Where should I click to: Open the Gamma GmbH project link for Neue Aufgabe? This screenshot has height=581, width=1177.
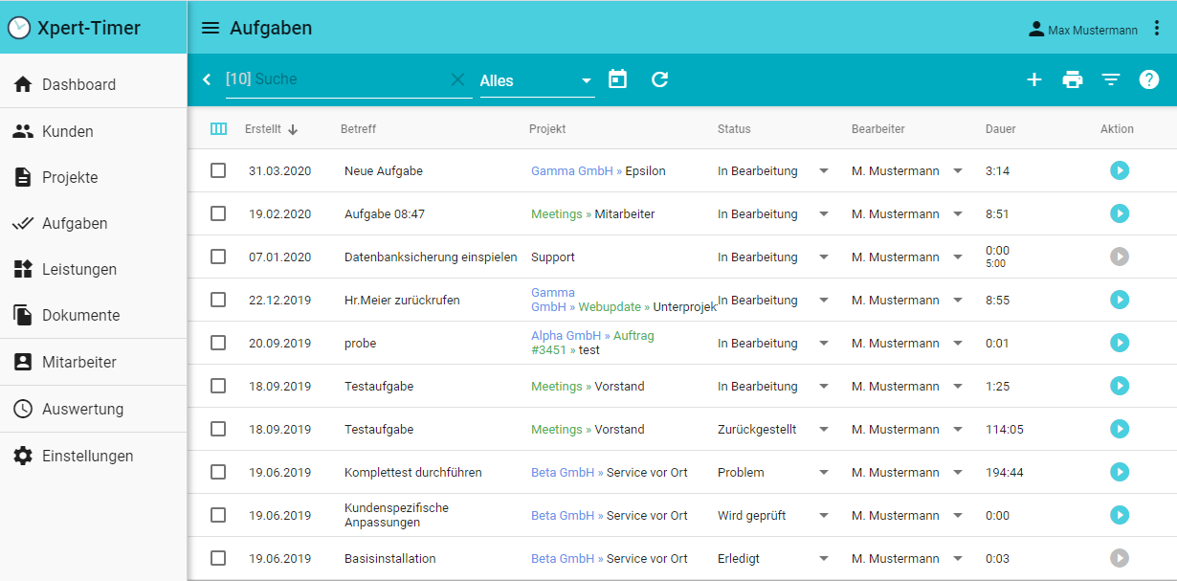(572, 171)
